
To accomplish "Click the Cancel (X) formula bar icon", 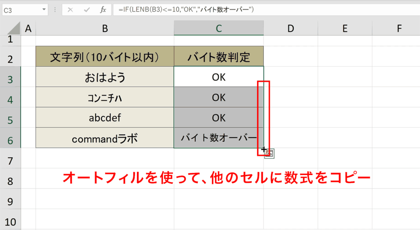I will point(70,10).
